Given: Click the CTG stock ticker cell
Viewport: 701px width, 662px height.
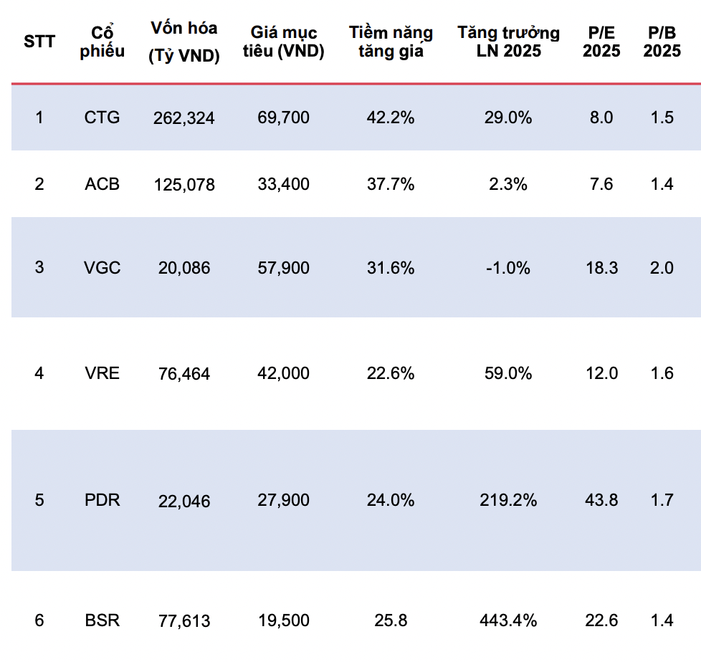Looking at the screenshot, I should point(102,117).
